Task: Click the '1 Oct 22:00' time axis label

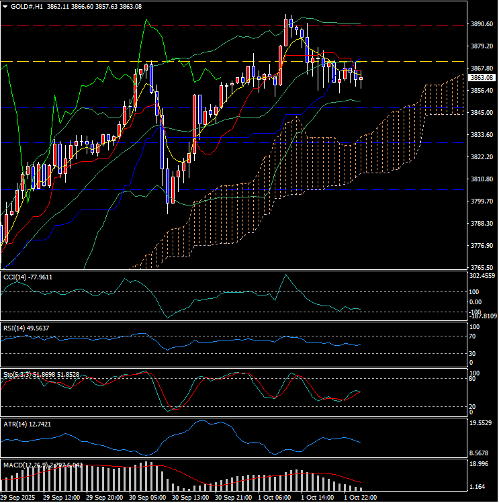Action: click(x=359, y=498)
